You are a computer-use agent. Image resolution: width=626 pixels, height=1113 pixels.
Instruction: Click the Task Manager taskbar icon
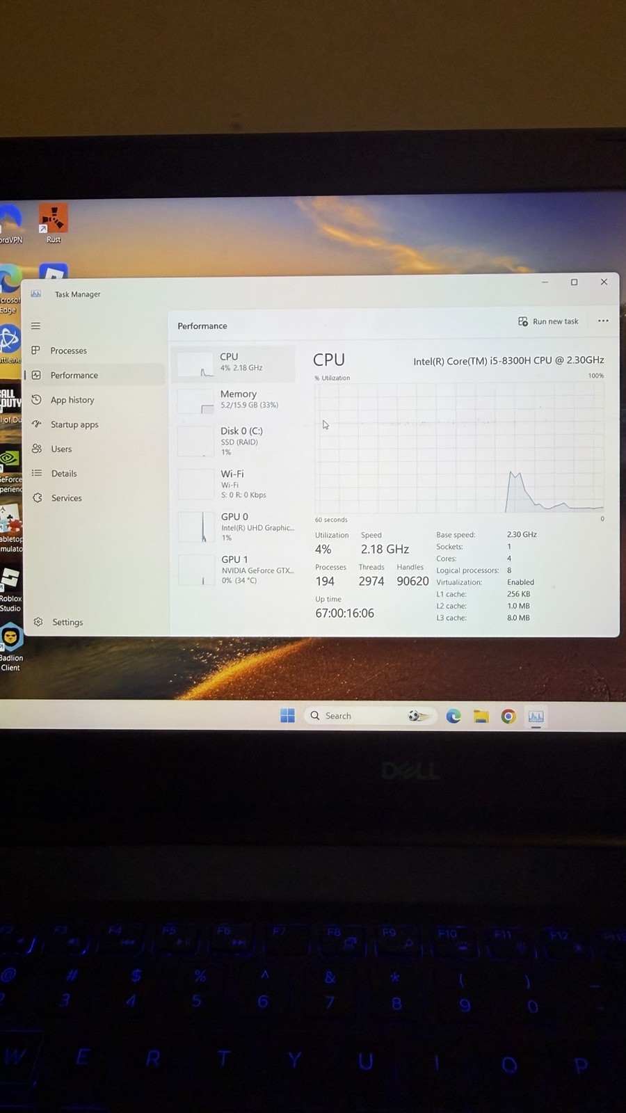click(x=536, y=716)
